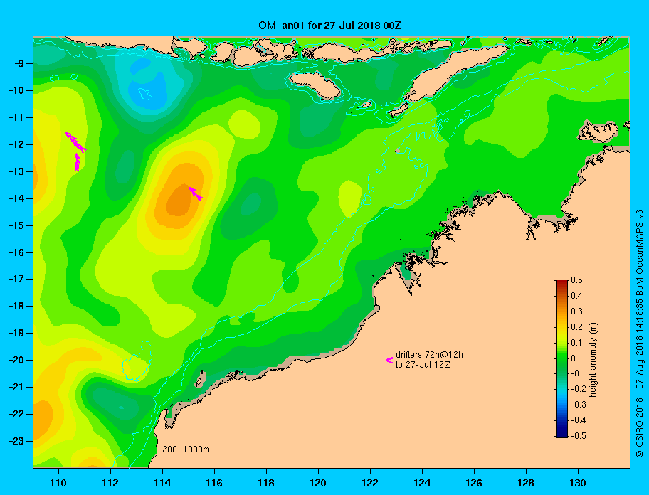649x495 pixels.
Task: Click the longitude axis label "116"
Action: pos(214,483)
